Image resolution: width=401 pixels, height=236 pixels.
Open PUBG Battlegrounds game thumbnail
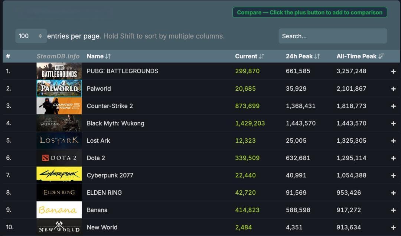[59, 71]
